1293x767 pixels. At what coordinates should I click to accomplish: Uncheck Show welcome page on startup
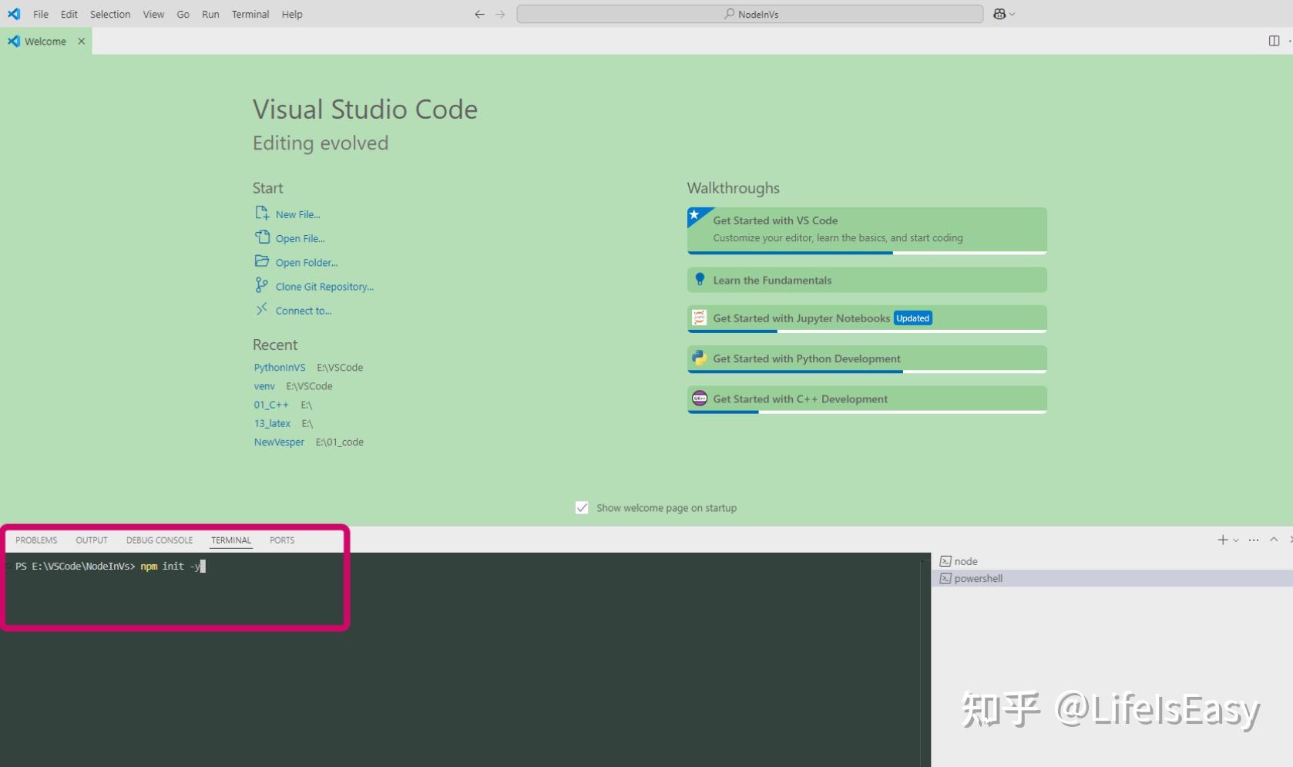click(582, 507)
